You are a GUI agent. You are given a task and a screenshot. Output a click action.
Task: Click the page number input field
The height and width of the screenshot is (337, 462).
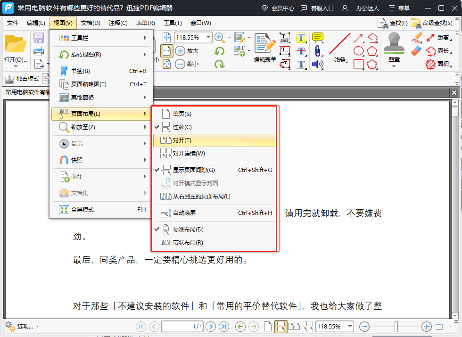point(182,326)
